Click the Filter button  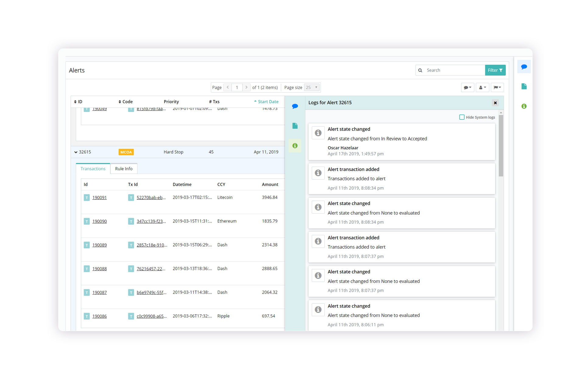point(495,70)
